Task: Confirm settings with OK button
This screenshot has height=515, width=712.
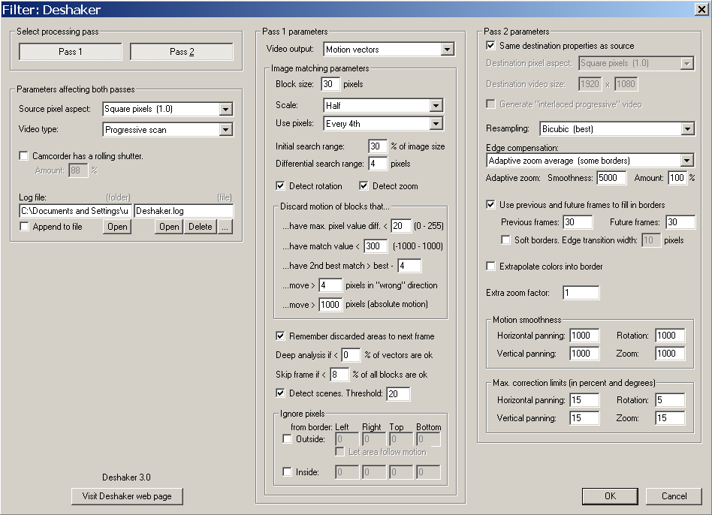Action: click(611, 496)
